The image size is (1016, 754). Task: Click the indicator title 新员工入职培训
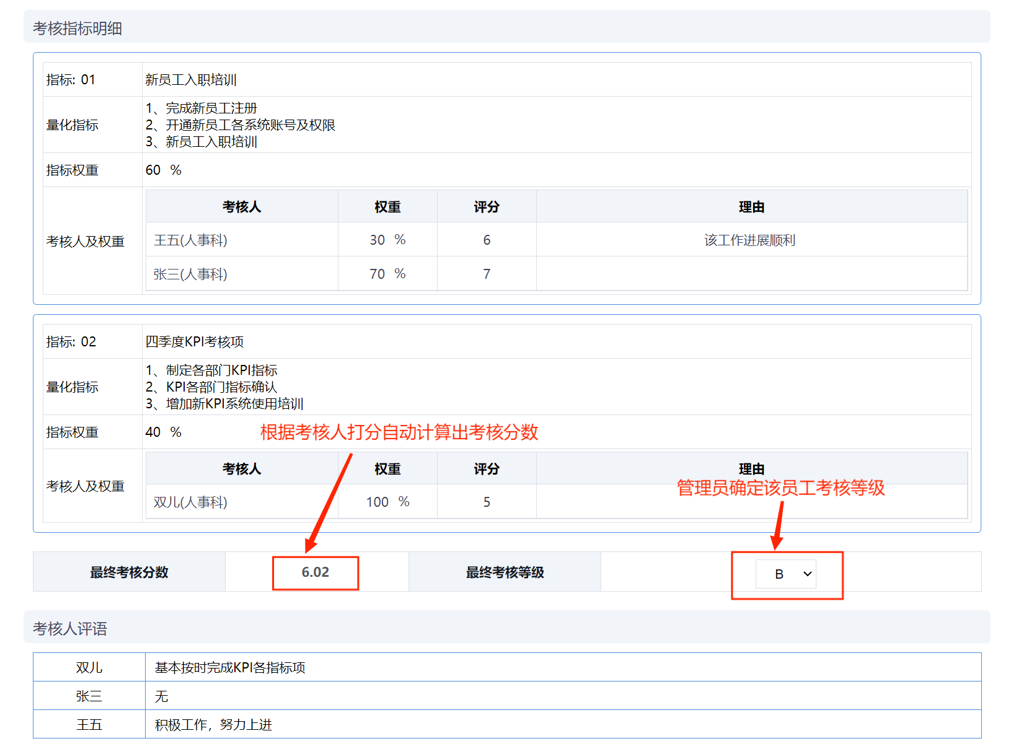(x=191, y=80)
